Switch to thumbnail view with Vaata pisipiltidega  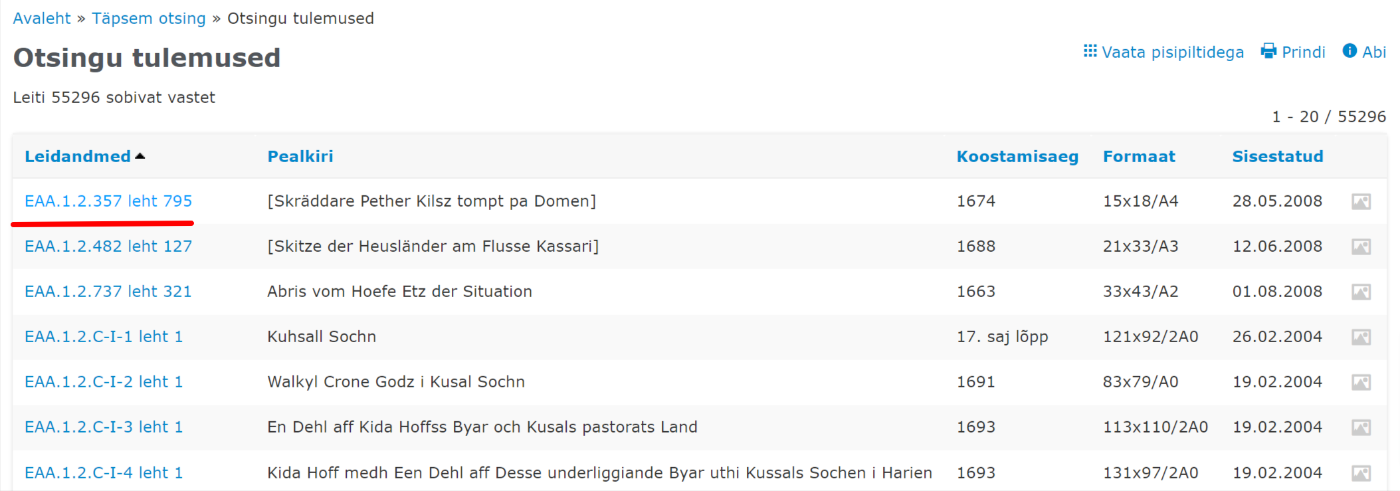[x=1172, y=52]
